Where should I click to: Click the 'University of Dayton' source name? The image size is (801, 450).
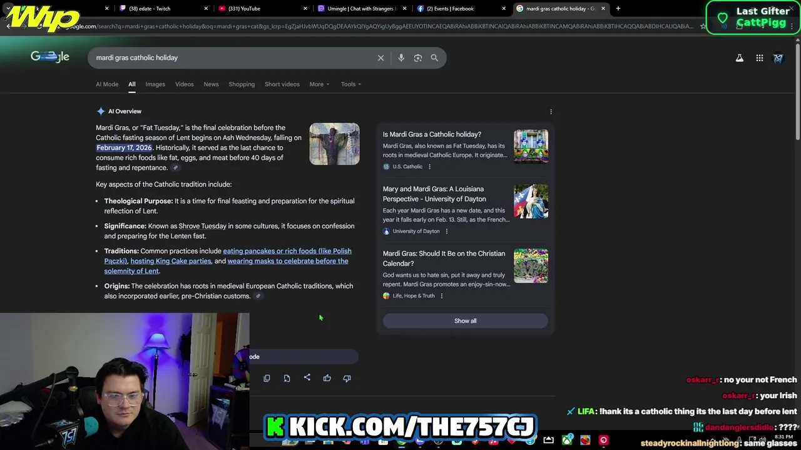coord(416,231)
